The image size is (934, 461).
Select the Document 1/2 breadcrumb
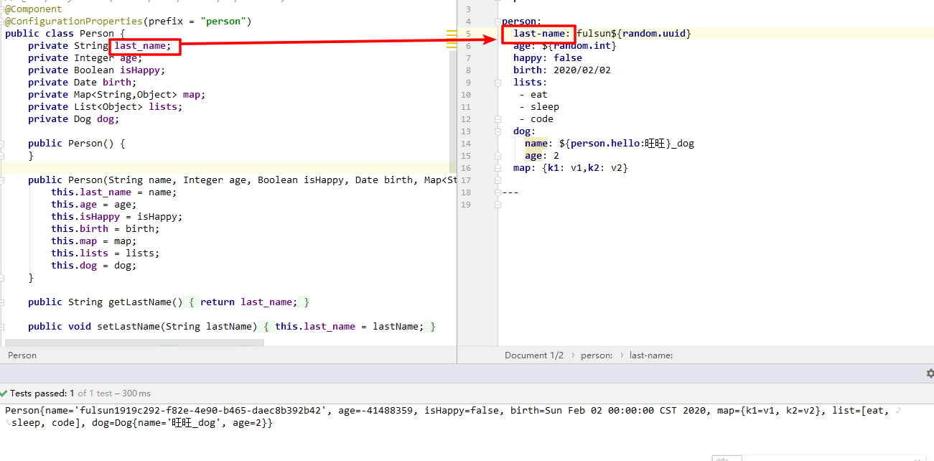point(533,355)
